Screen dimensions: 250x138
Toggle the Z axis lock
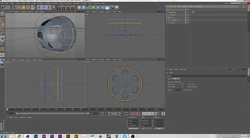tap(48, 7)
